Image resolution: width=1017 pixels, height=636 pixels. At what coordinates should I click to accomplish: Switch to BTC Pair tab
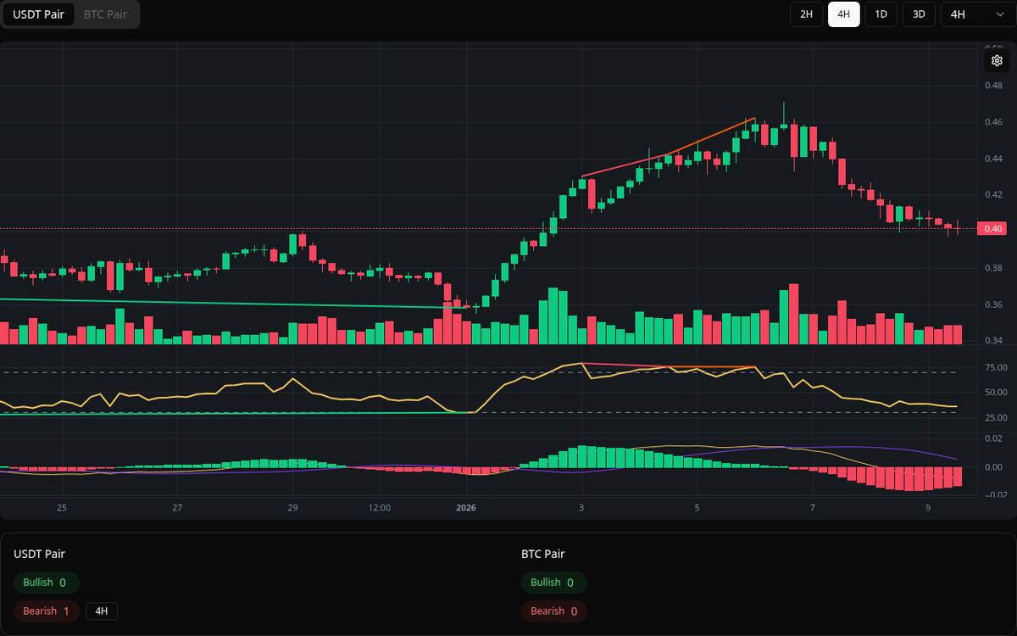[x=105, y=14]
